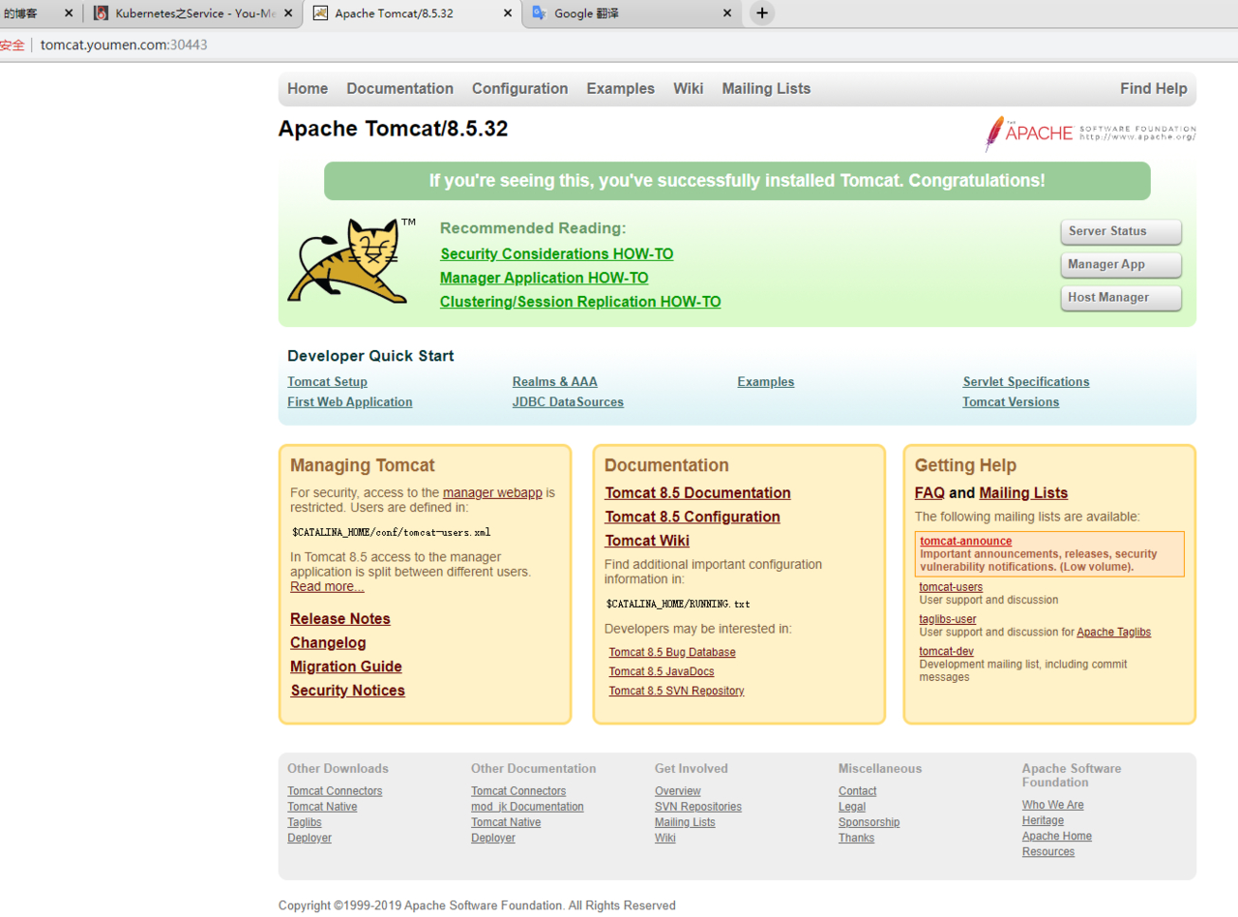
Task: Open the Contact footer link
Action: pos(857,791)
